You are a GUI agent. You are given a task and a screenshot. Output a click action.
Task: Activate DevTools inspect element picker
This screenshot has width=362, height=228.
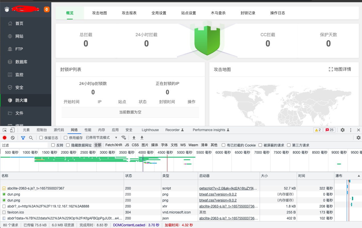coord(5,130)
